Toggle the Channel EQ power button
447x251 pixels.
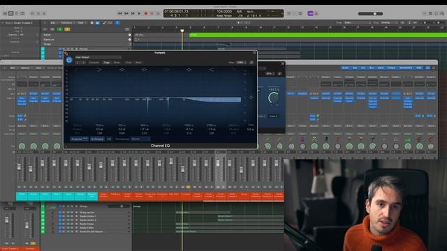[x=69, y=60]
